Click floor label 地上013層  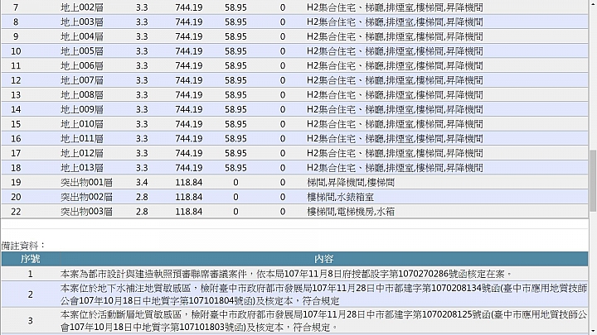(82, 167)
